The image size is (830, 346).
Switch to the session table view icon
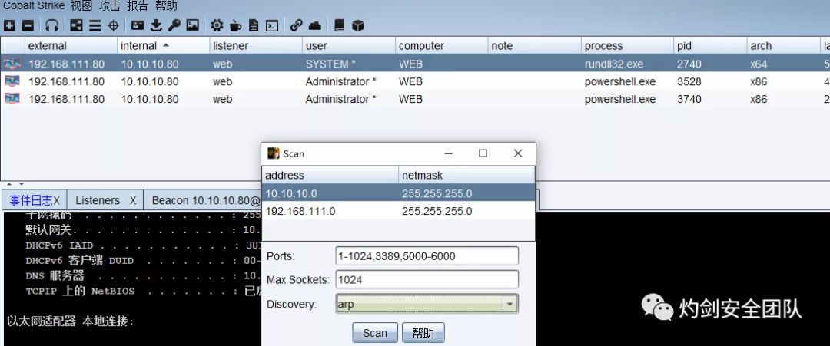pyautogui.click(x=95, y=25)
